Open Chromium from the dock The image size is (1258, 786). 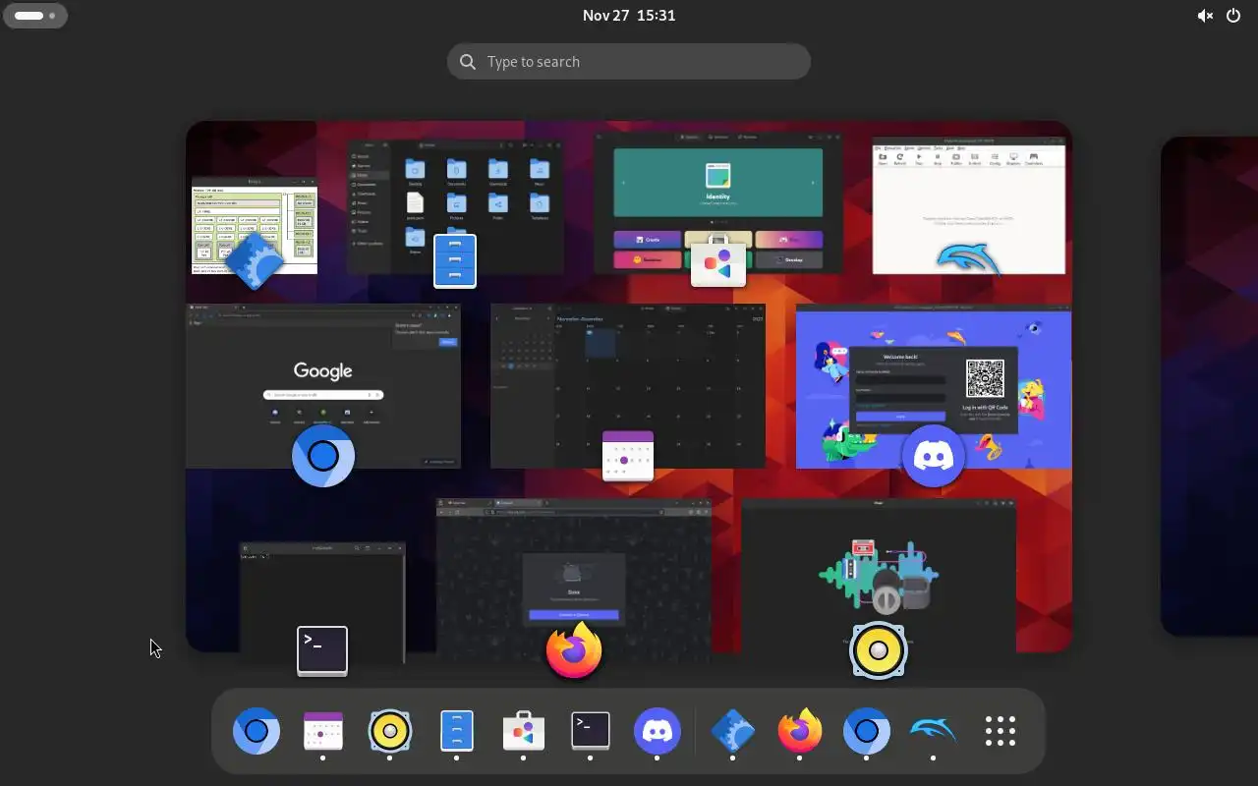[257, 732]
